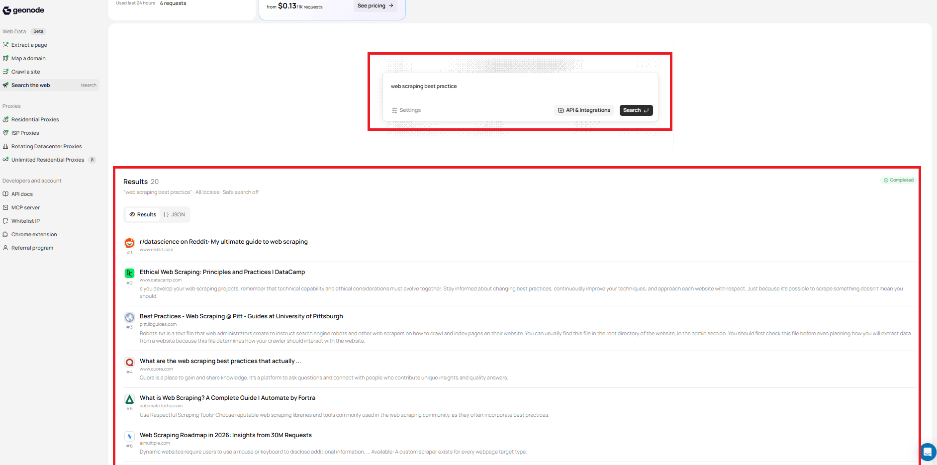Open Unlimited Residential Proxies page

pos(48,160)
